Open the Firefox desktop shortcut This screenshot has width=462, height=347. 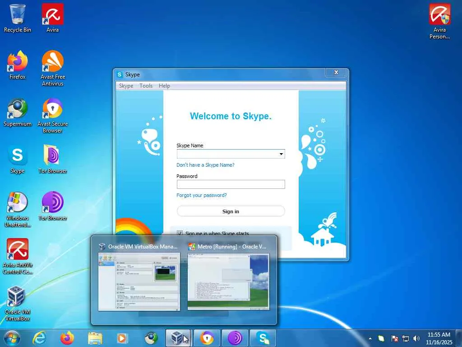pyautogui.click(x=18, y=65)
